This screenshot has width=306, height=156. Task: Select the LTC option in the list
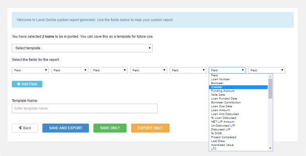tap(238, 149)
